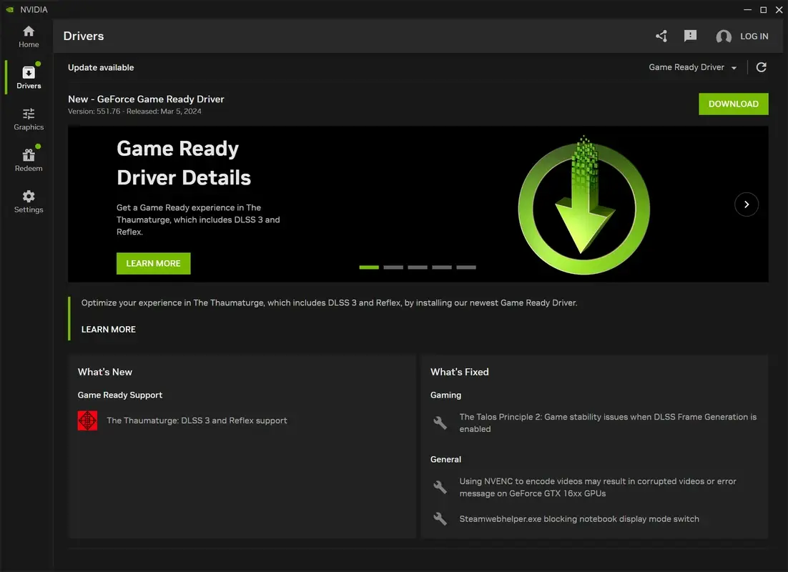Click the first green carousel progress indicator

pyautogui.click(x=368, y=267)
